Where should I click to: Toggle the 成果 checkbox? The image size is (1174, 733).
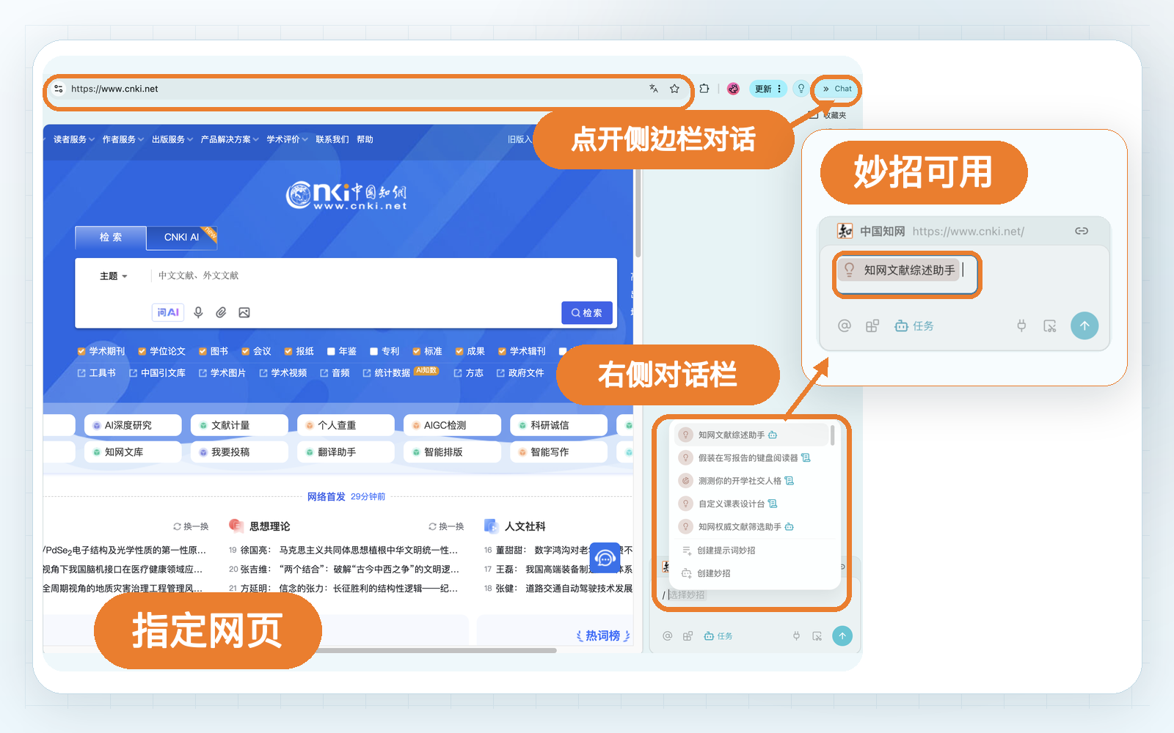[x=459, y=351]
